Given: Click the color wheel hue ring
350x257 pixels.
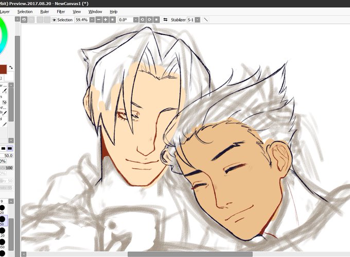Looking at the screenshot, I should 4,35.
